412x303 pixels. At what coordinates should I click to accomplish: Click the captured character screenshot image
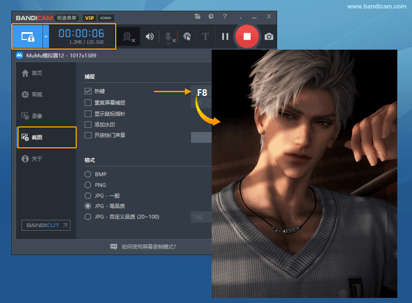305,174
